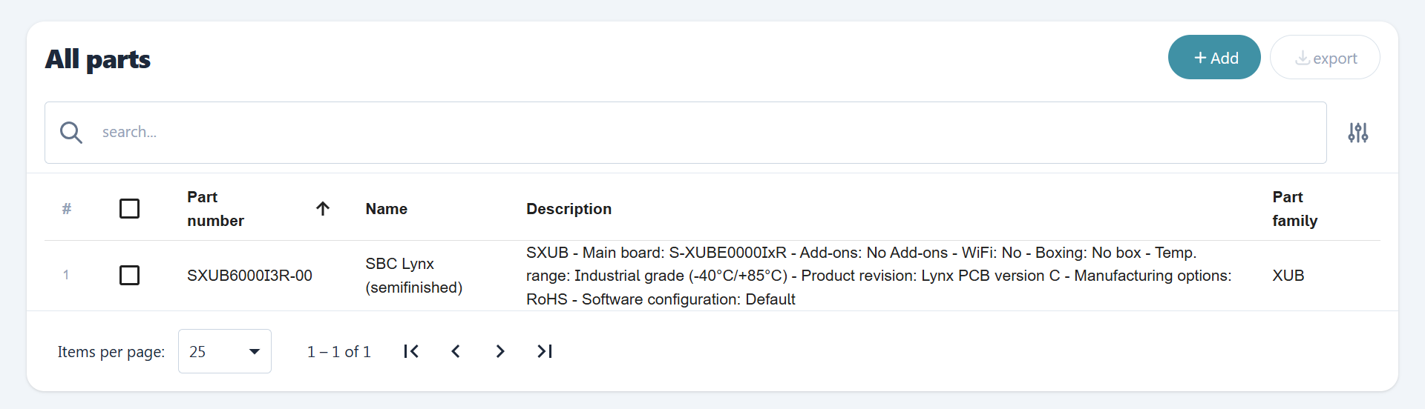The height and width of the screenshot is (409, 1425).
Task: Focus the search parts input field
Action: coord(685,133)
